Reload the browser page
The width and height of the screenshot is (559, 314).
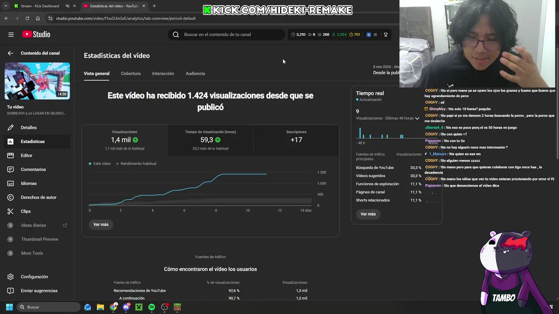point(27,18)
